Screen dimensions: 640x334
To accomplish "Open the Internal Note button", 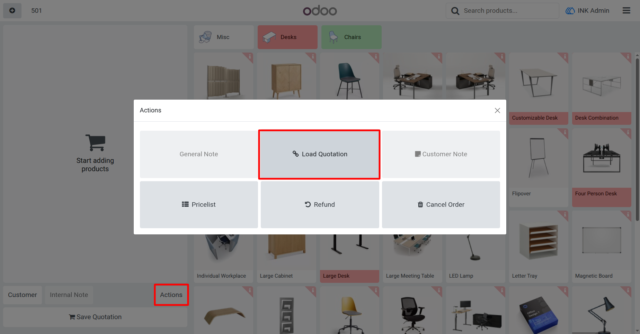I will coord(69,295).
